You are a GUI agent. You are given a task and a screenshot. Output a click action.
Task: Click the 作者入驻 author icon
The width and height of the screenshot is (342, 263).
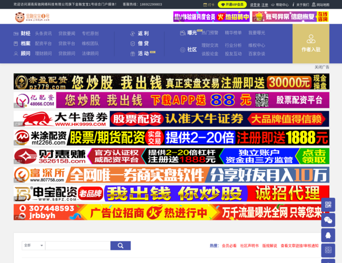click(x=311, y=39)
